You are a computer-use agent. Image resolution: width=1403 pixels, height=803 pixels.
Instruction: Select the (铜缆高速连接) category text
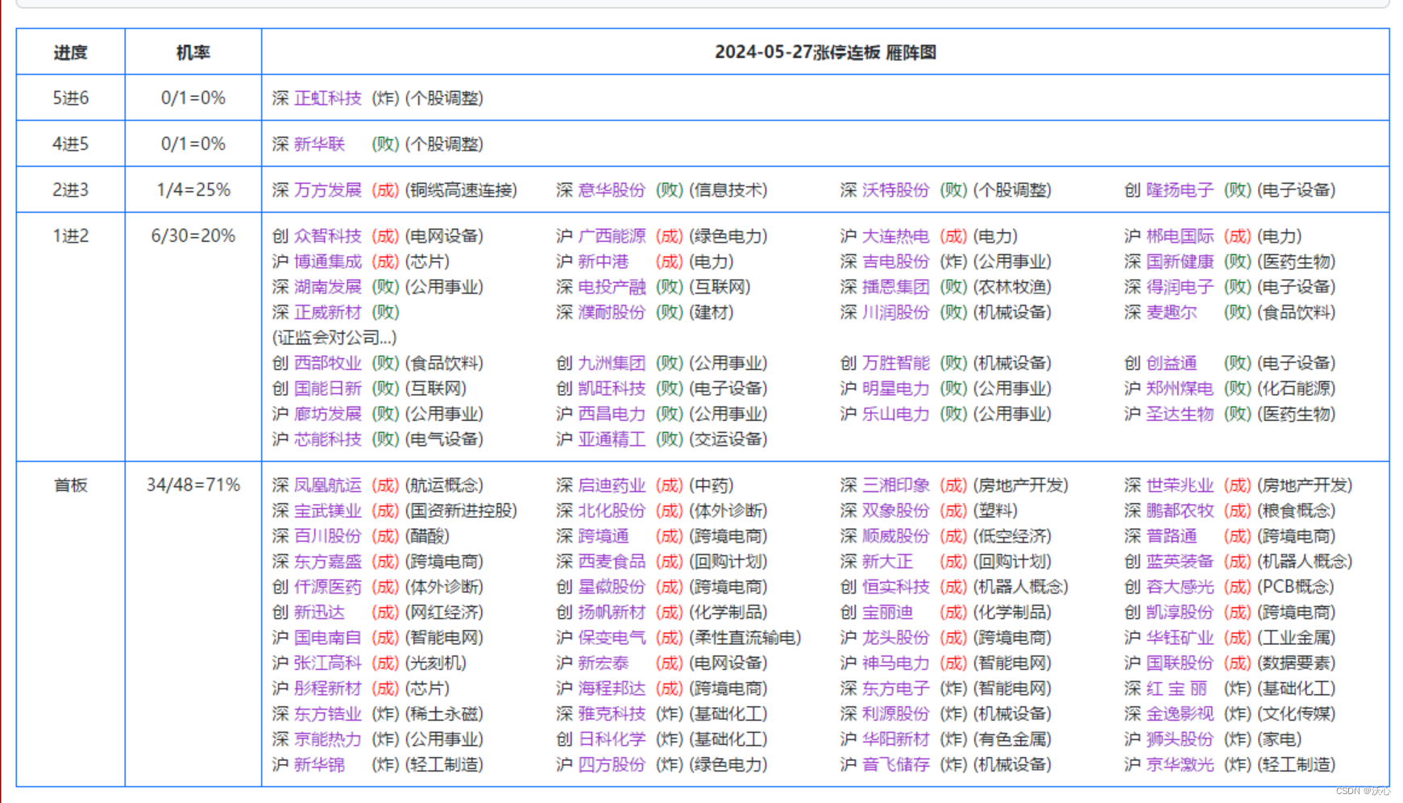point(460,190)
